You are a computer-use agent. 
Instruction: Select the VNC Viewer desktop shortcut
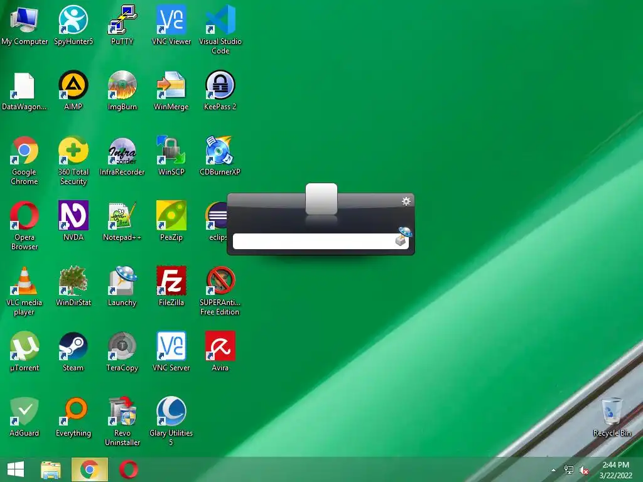point(171,25)
